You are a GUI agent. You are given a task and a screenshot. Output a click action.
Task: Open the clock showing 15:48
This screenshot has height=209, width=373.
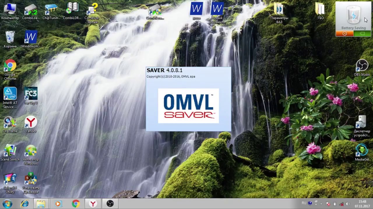[x=362, y=204]
